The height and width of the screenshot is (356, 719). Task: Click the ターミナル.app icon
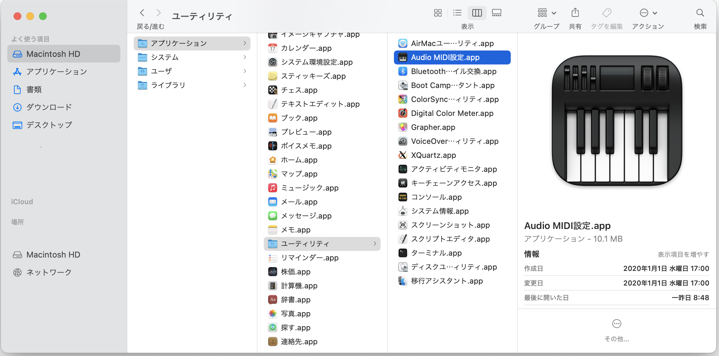coord(403,253)
